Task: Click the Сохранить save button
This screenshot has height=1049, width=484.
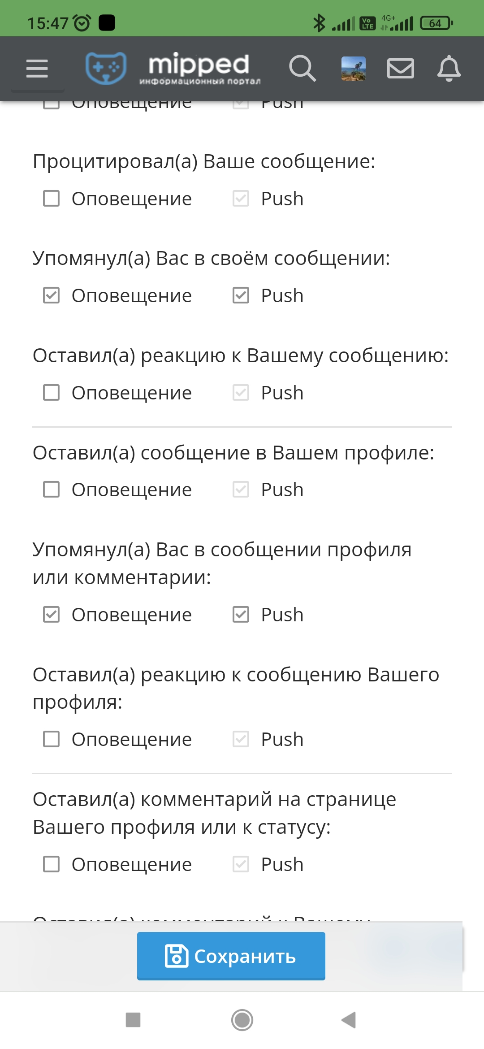Action: pyautogui.click(x=231, y=956)
